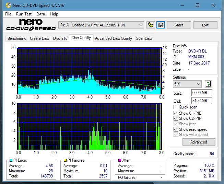Switch to the ScanDisc tab

click(x=144, y=38)
